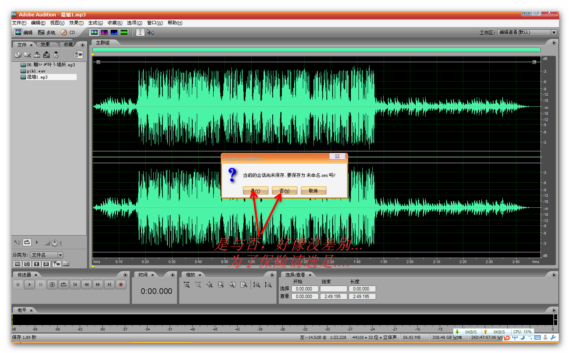This screenshot has width=569, height=353.
Task: Zoom in vertically icon
Action: click(x=257, y=285)
